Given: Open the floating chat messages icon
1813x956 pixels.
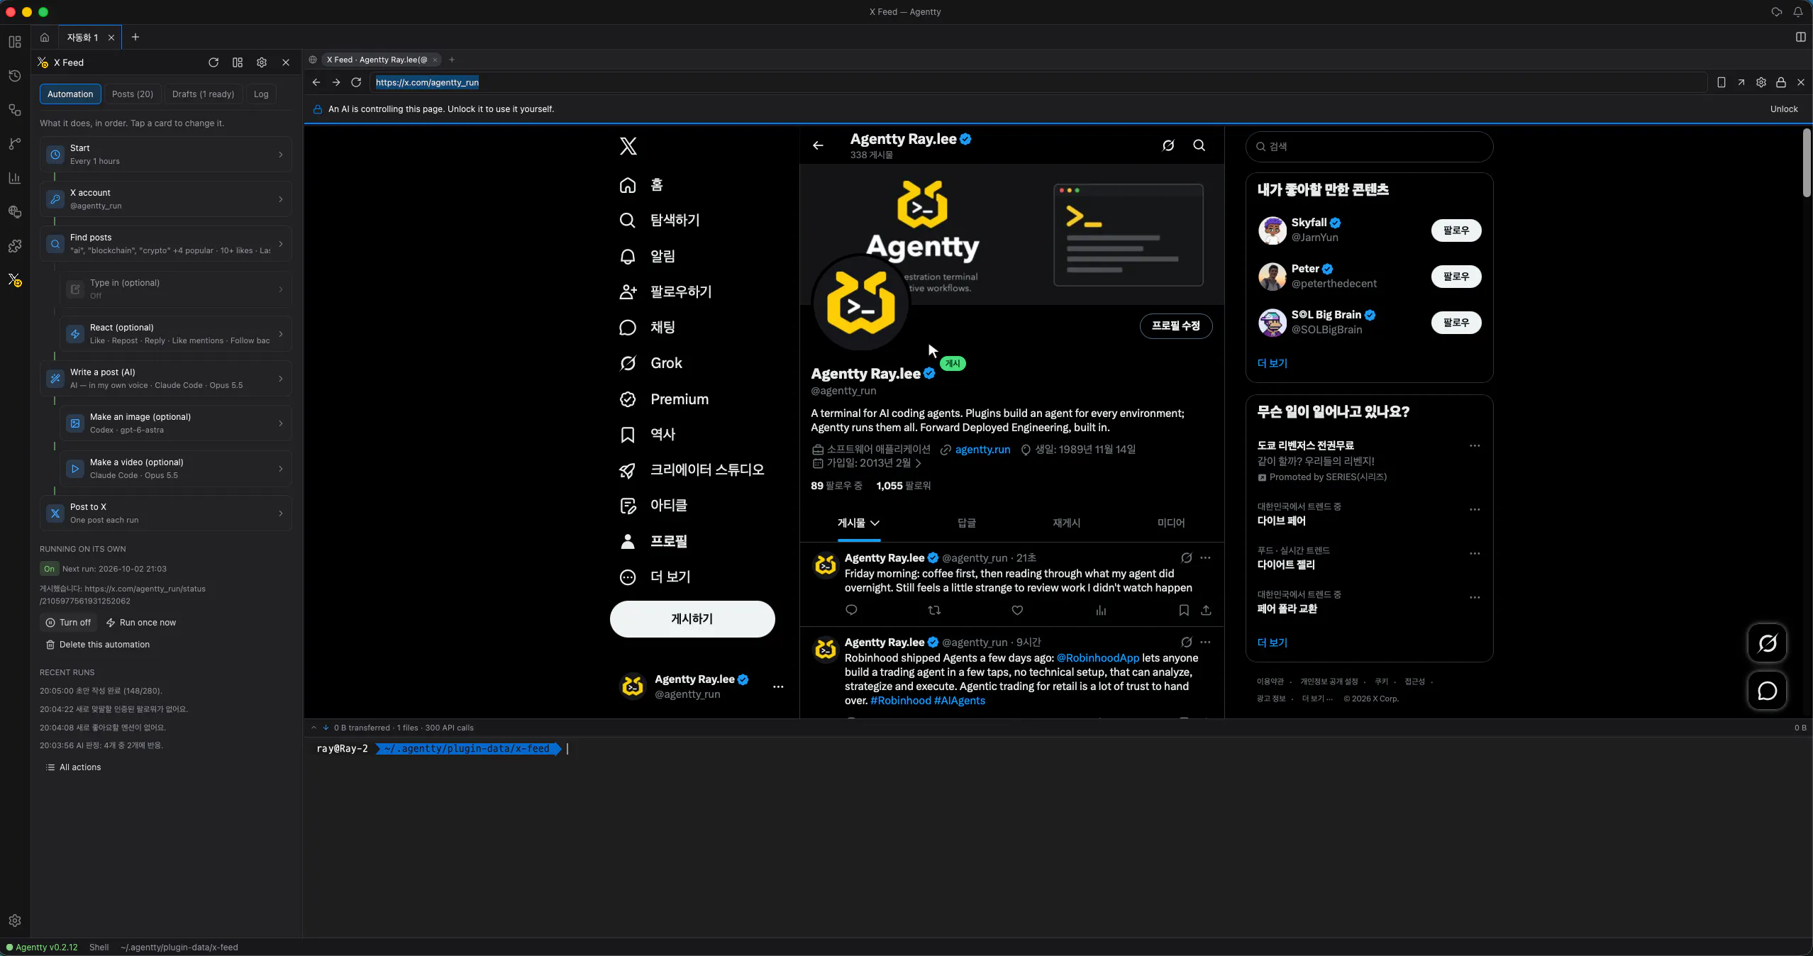Looking at the screenshot, I should [1767, 691].
